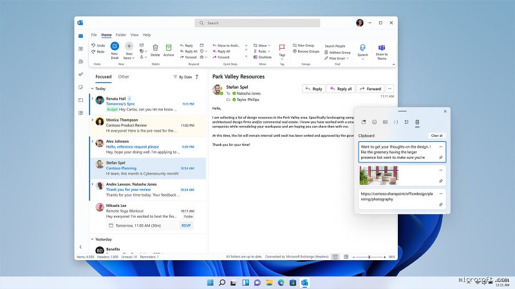The image size is (515, 289).
Task: Pin the sharepoint URL clipboard item
Action: (x=441, y=204)
